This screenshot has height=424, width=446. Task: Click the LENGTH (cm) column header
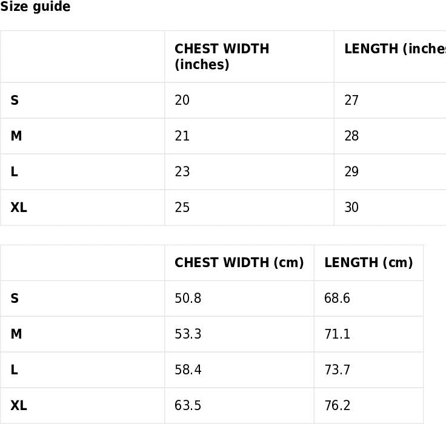368,263
